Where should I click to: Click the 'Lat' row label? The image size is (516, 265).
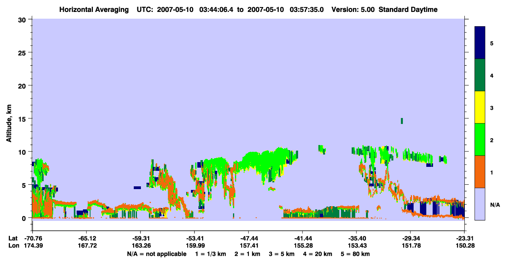point(13,238)
